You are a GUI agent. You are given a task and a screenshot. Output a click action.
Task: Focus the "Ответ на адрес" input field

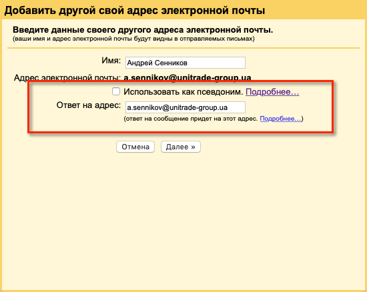coord(186,107)
